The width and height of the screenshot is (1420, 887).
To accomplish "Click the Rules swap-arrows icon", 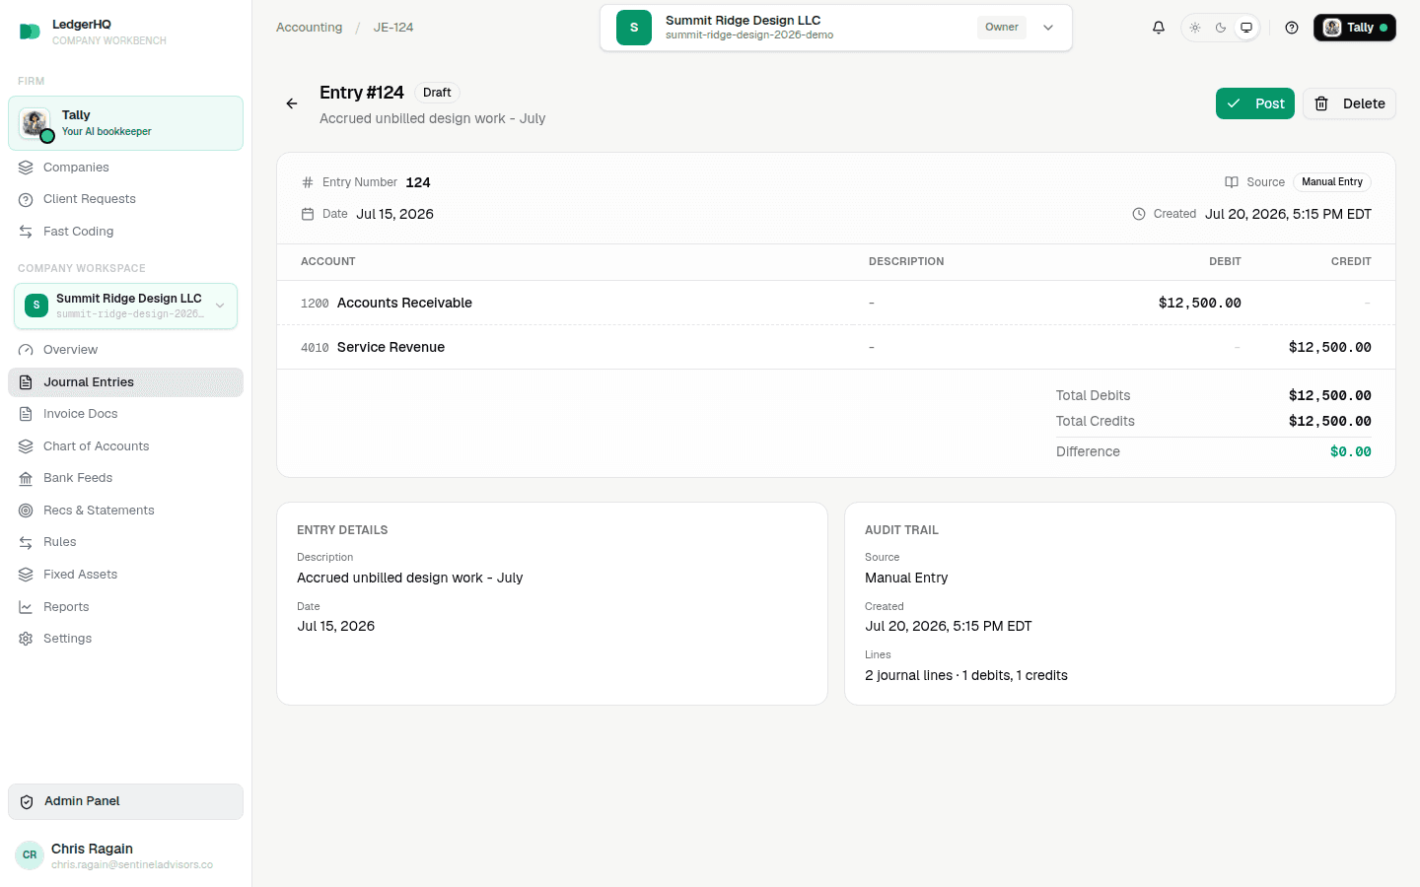I will pyautogui.click(x=26, y=542).
